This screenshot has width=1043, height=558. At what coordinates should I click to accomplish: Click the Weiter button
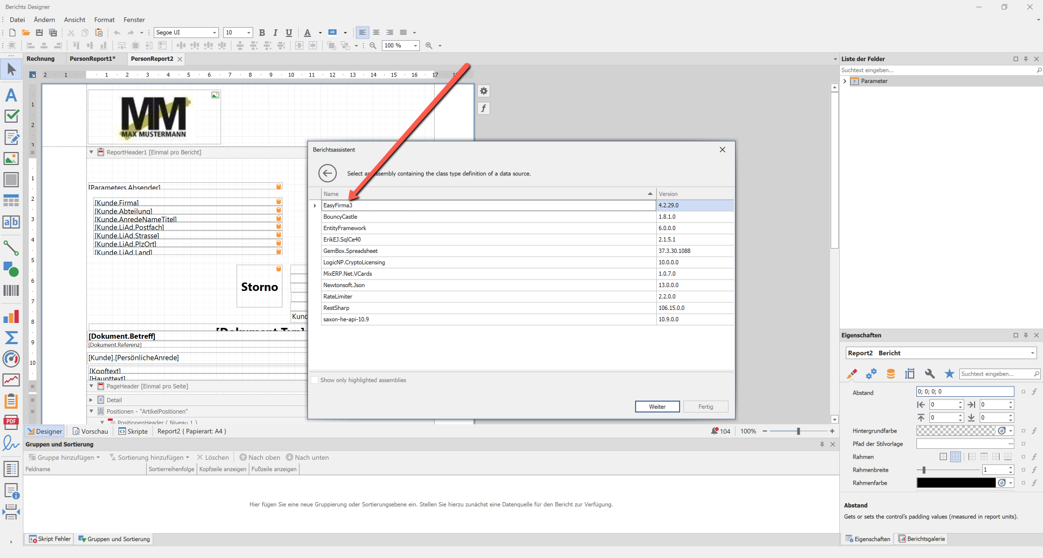click(x=657, y=407)
